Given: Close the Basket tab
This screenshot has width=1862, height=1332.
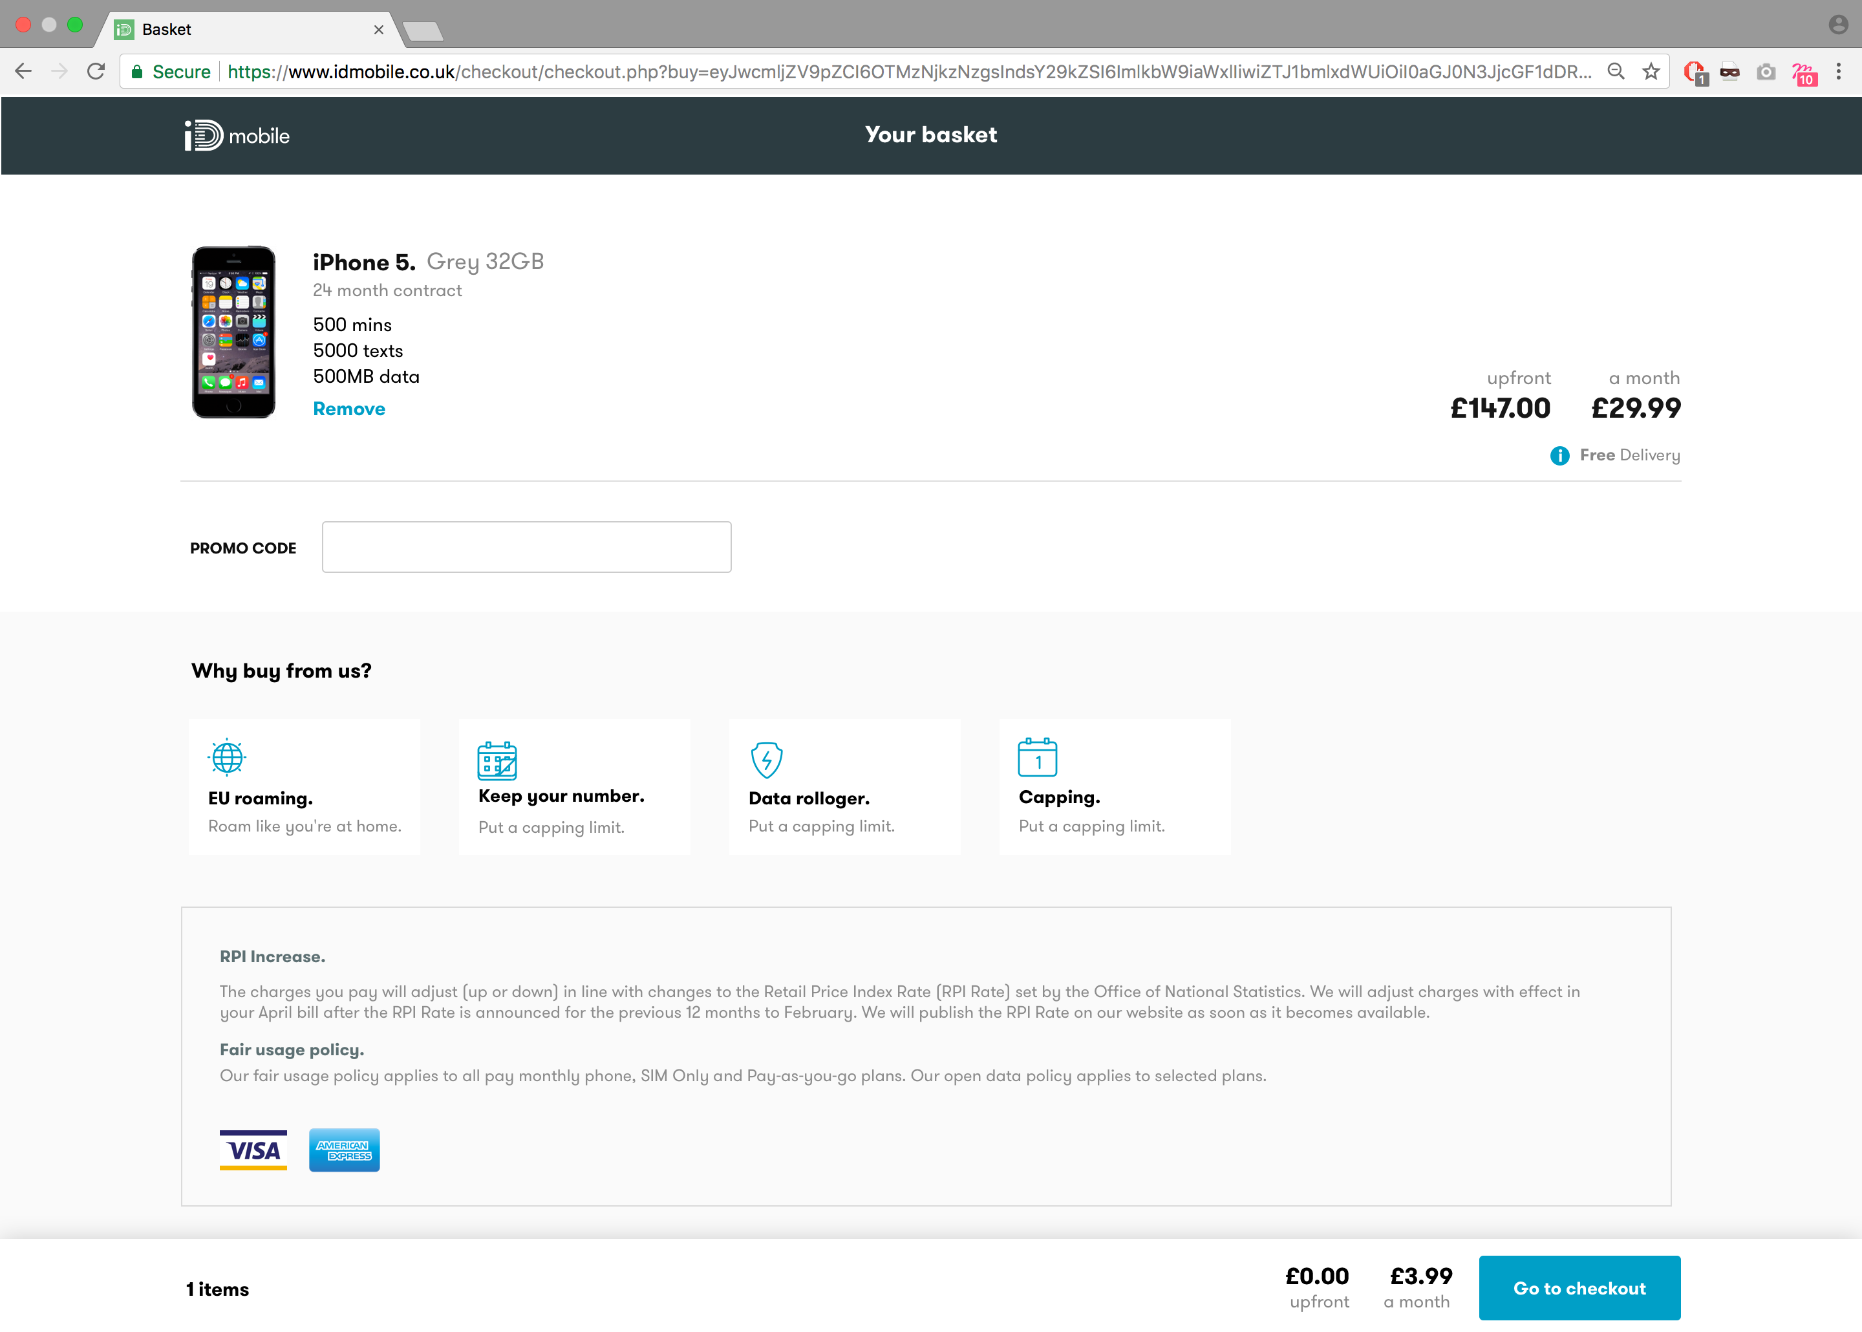Looking at the screenshot, I should pos(379,30).
